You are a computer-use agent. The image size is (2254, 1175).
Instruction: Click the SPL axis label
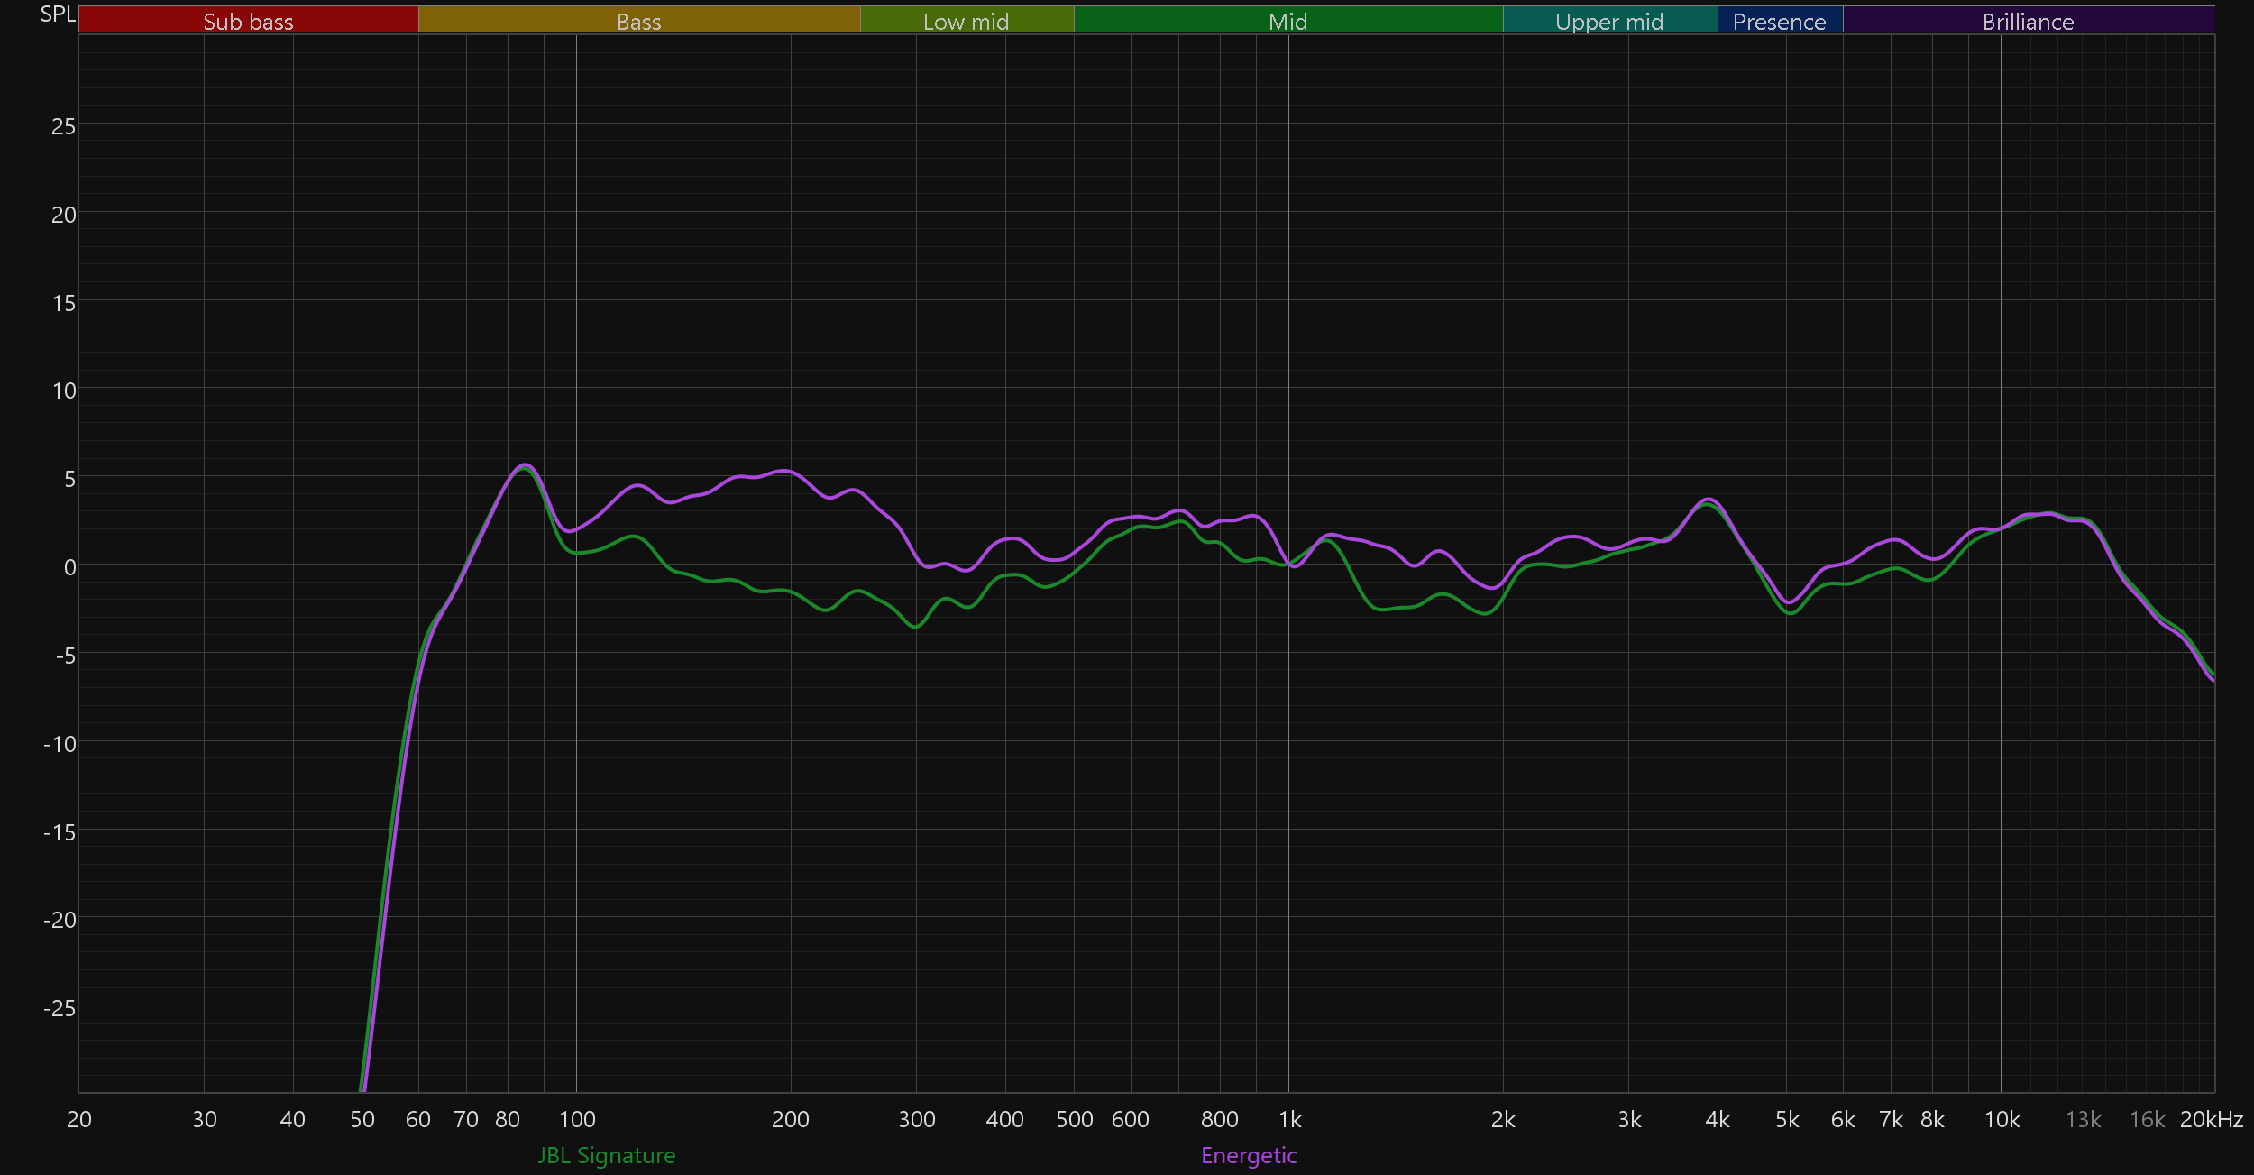tap(58, 14)
